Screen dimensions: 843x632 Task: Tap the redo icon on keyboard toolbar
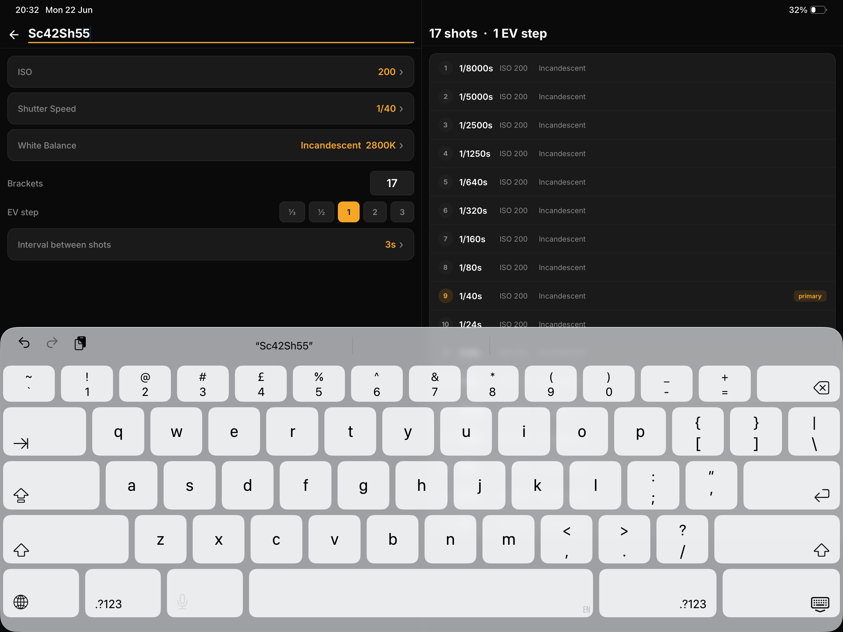(x=52, y=343)
